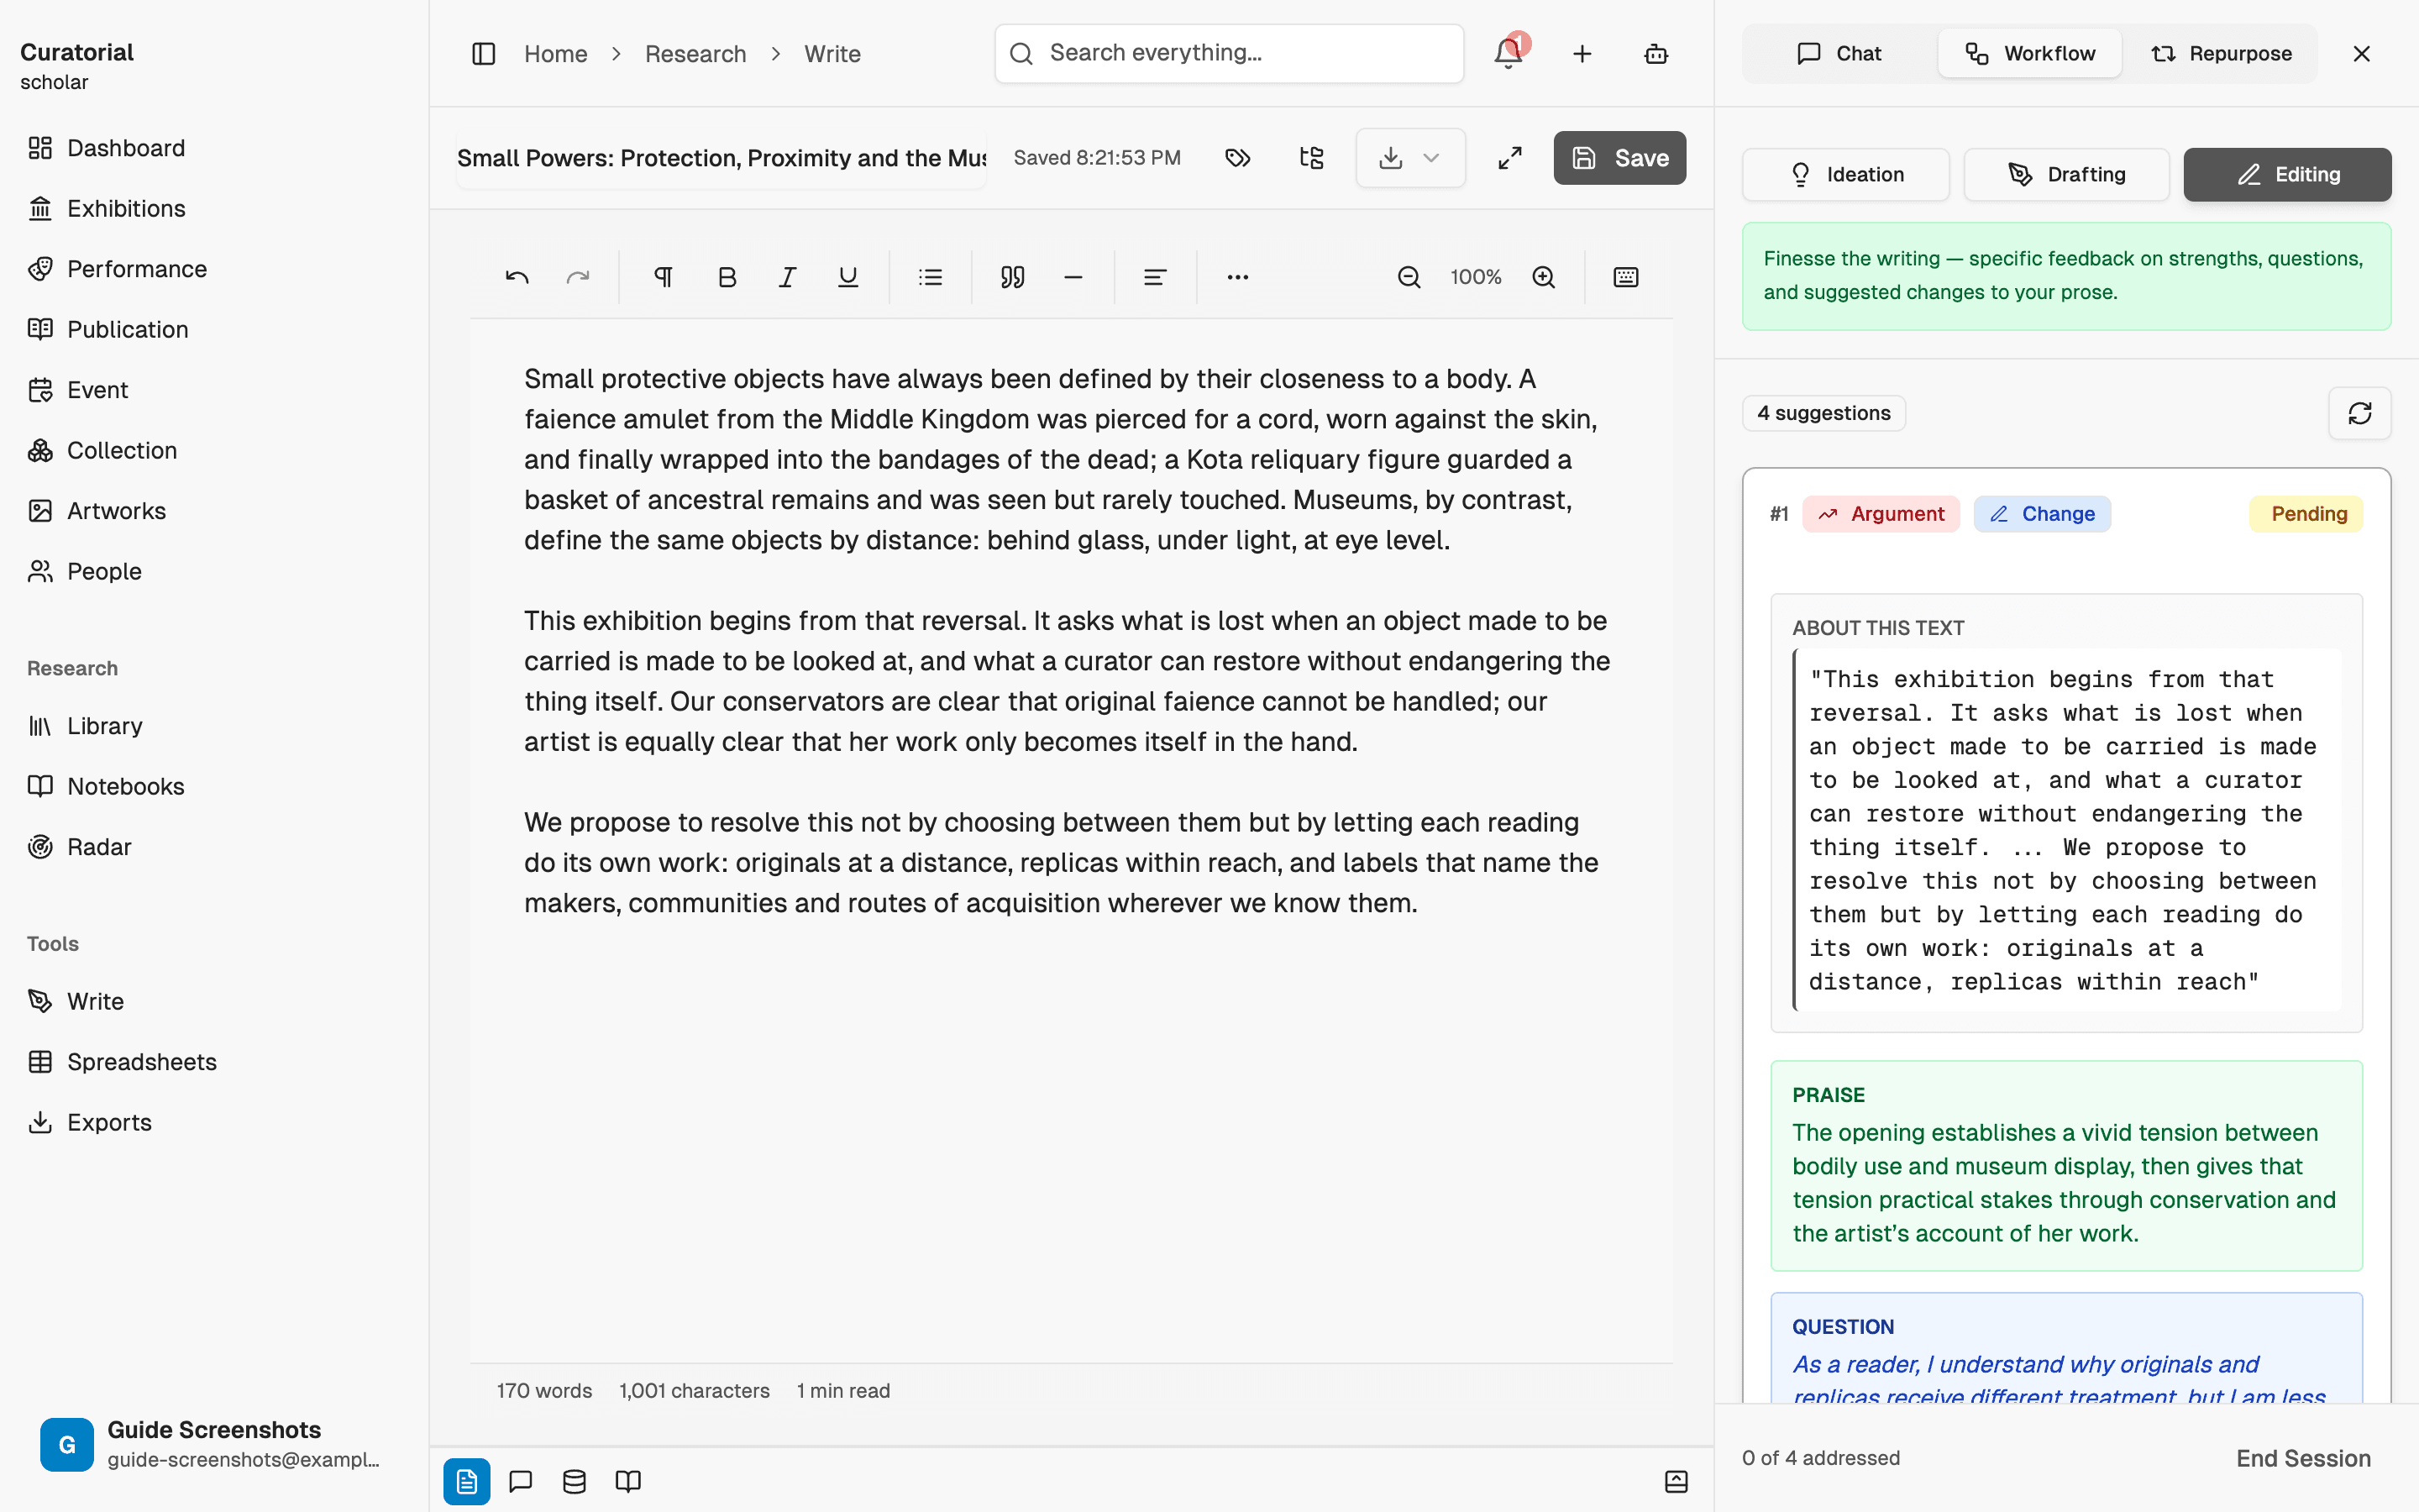Viewport: 2419px width, 1512px height.
Task: Toggle underline formatting
Action: coord(847,277)
